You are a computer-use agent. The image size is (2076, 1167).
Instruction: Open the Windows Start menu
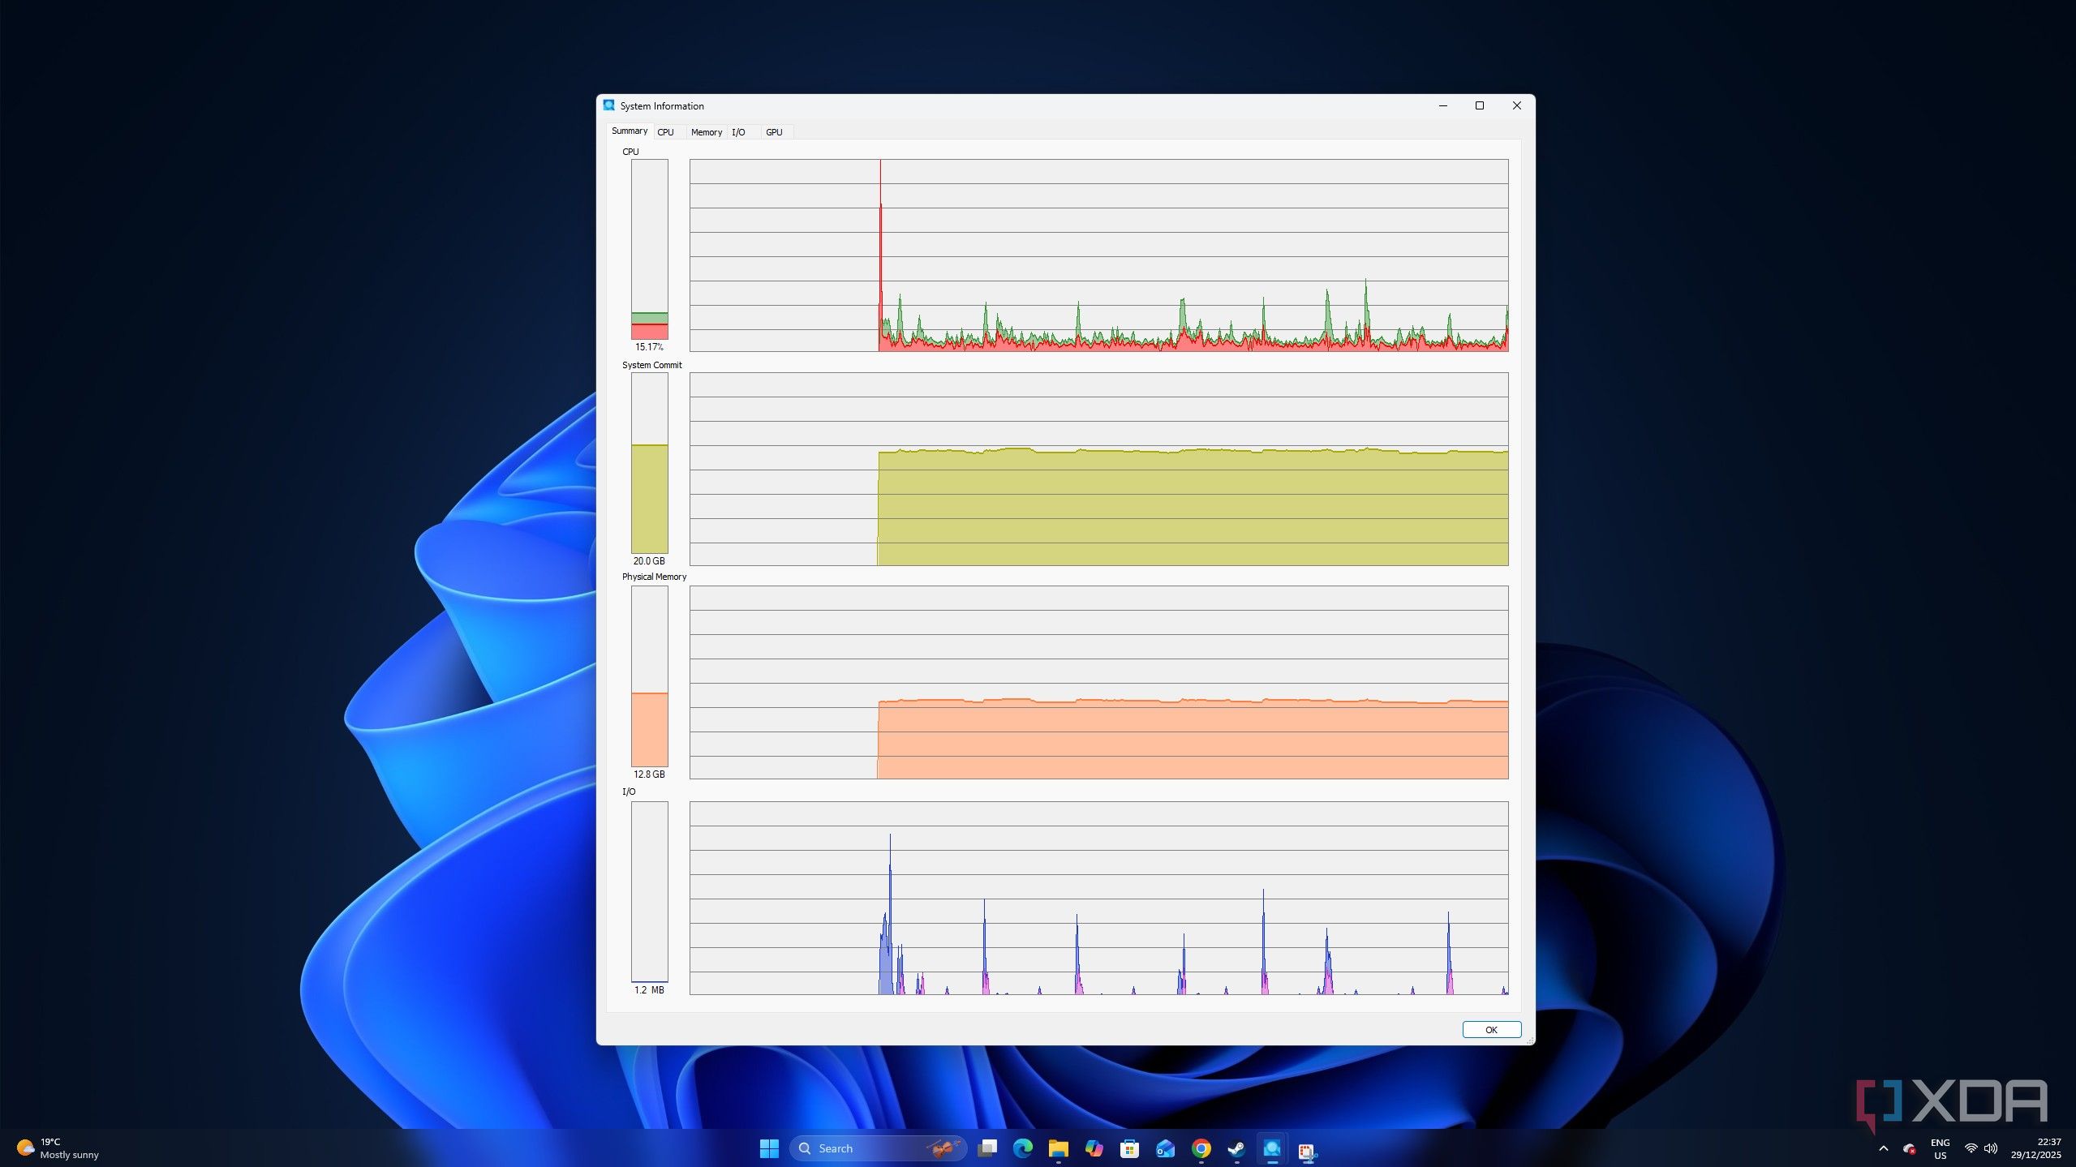[768, 1148]
